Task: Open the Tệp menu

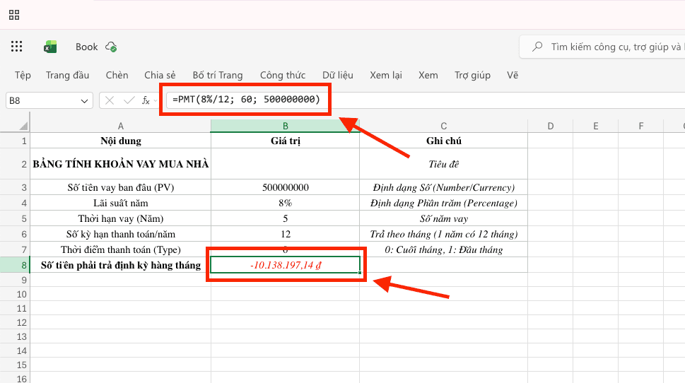Action: 23,75
